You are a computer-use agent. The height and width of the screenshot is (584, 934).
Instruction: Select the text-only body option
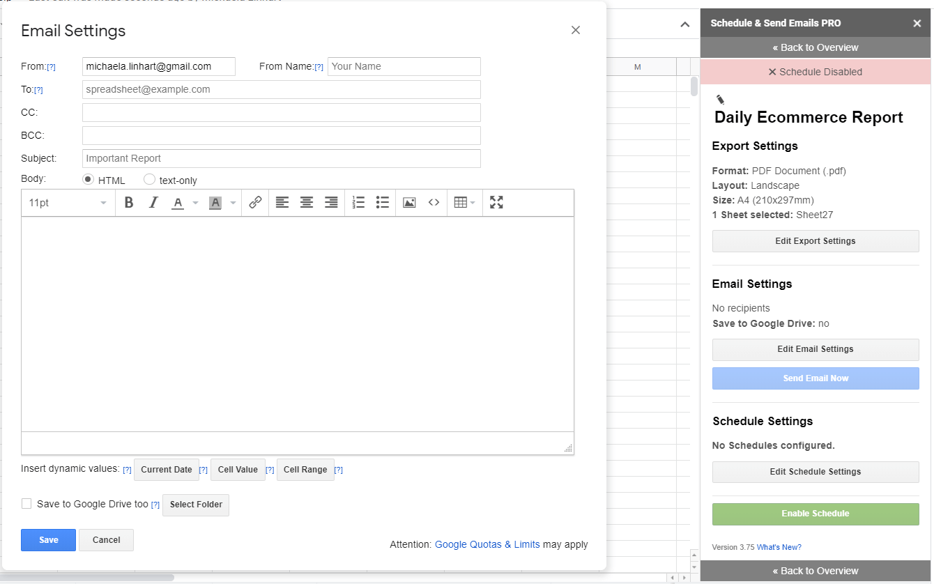pyautogui.click(x=149, y=180)
